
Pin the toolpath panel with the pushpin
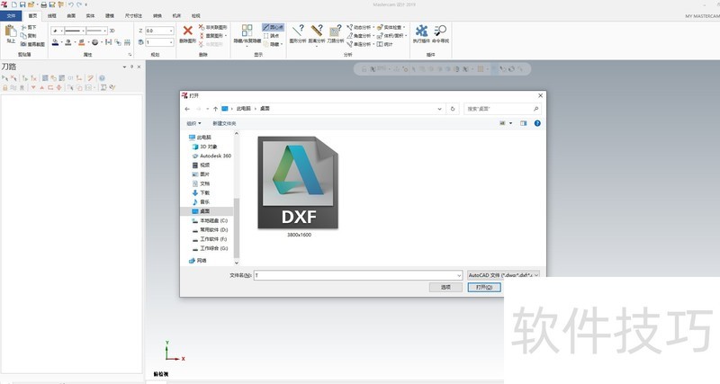coord(131,67)
